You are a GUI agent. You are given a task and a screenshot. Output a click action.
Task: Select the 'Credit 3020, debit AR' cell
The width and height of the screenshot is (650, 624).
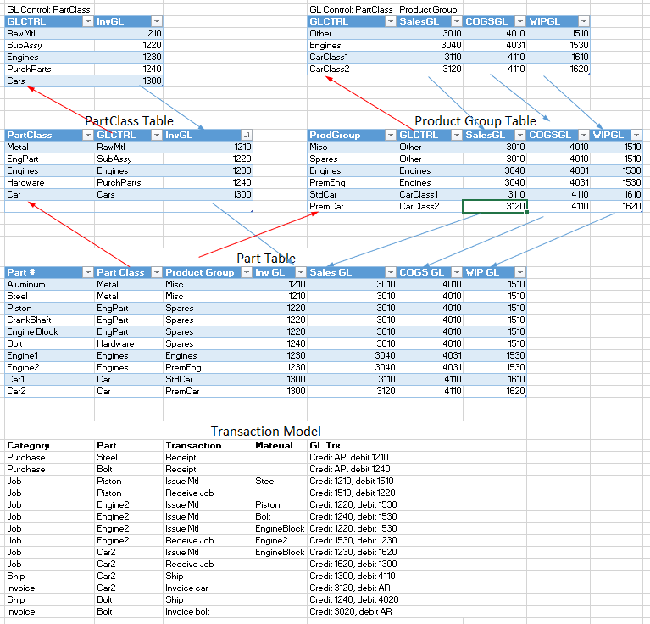(351, 612)
